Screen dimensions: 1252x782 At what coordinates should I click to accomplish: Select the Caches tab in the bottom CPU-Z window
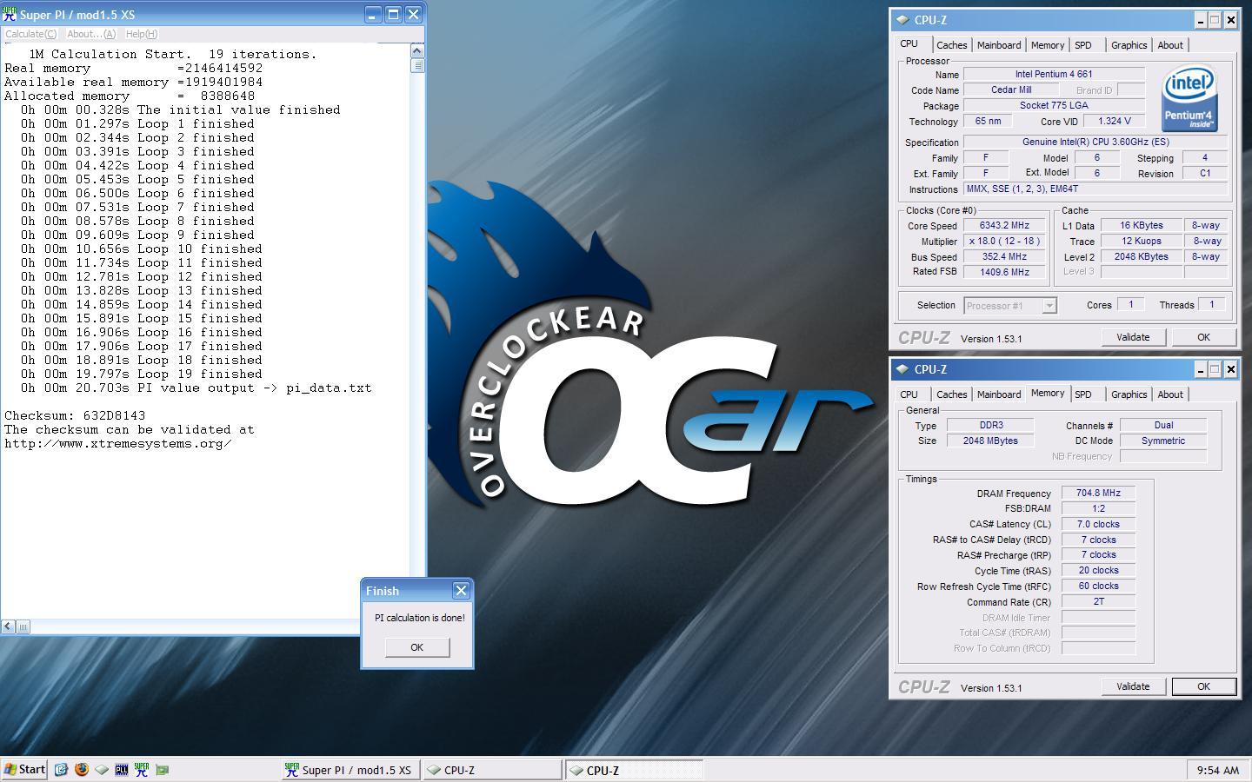click(951, 394)
